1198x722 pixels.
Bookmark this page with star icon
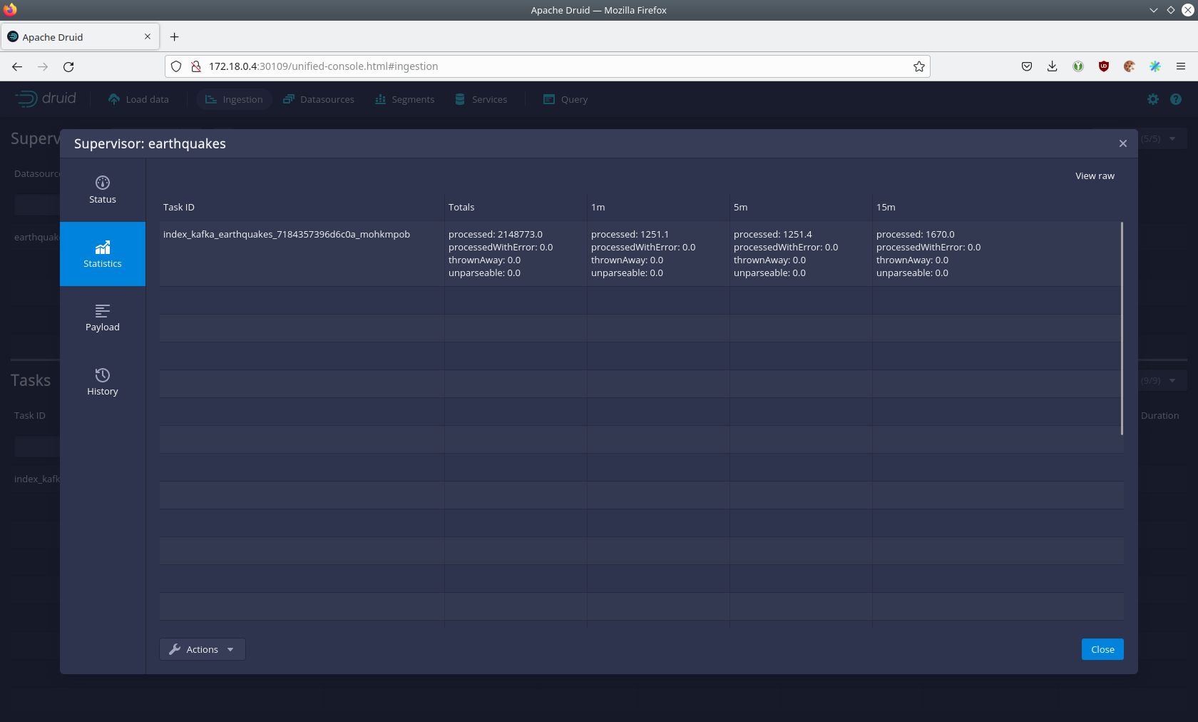(918, 66)
